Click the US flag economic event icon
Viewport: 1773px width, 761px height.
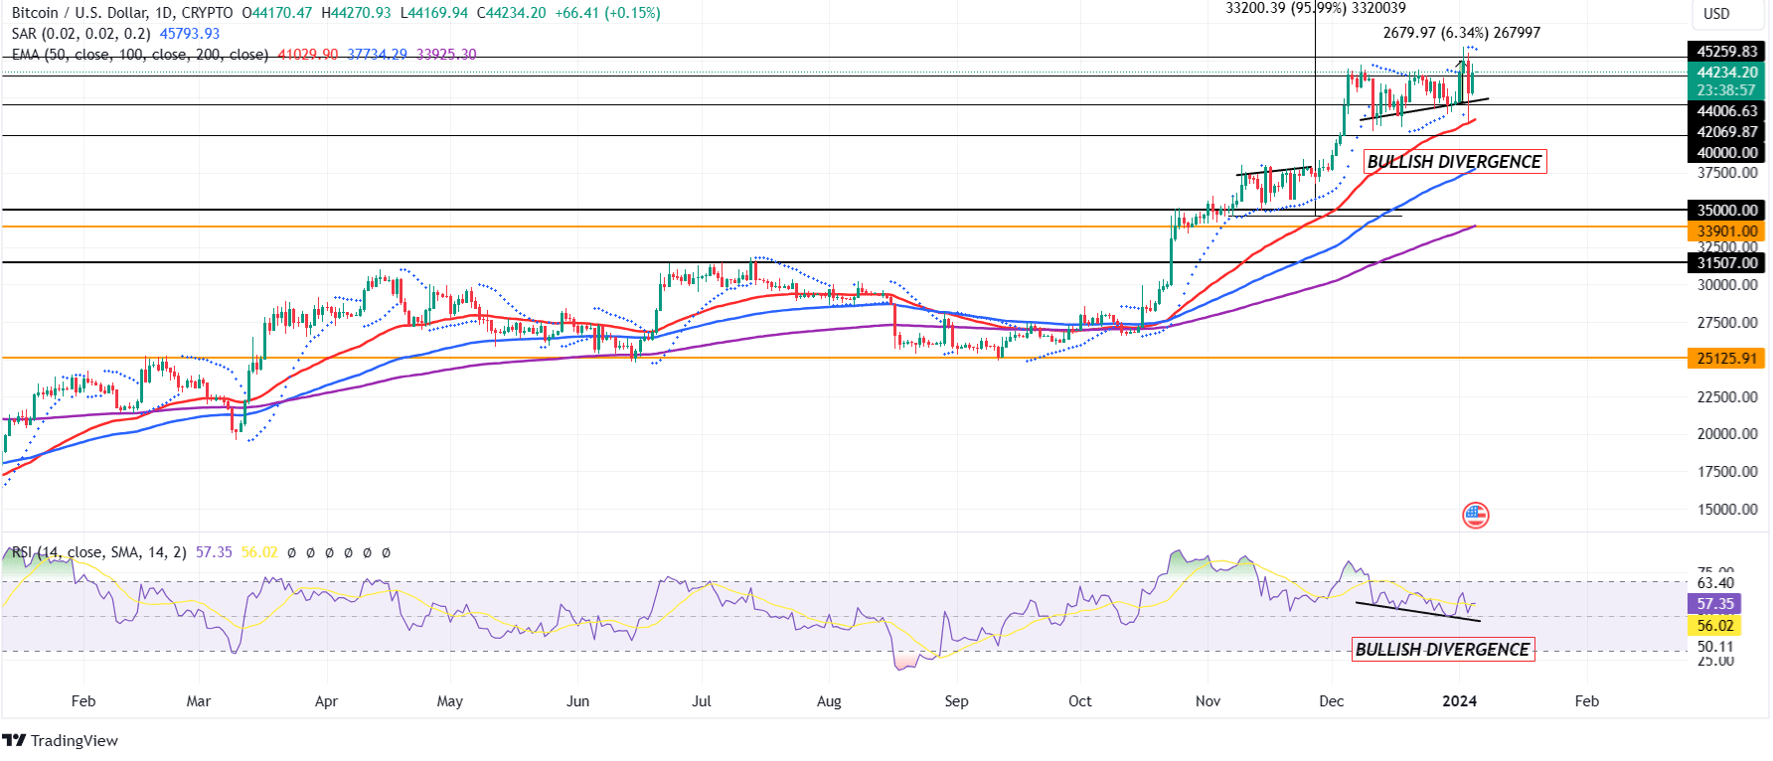1475,515
